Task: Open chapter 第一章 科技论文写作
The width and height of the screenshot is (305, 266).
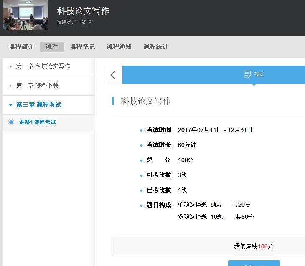Action: point(43,66)
